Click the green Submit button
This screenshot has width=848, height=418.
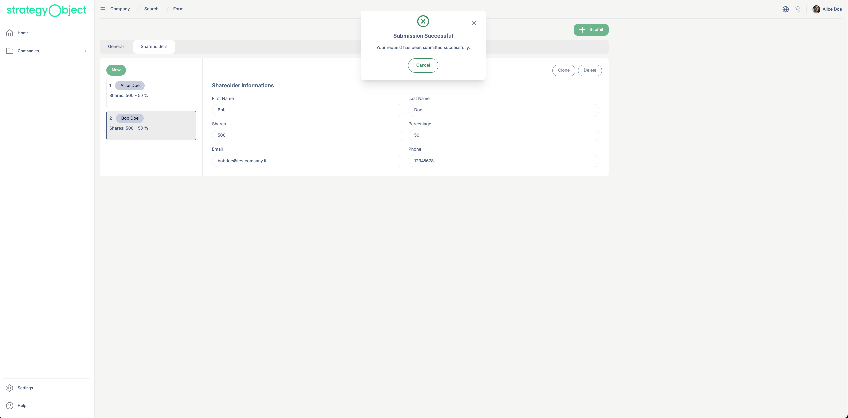591,30
